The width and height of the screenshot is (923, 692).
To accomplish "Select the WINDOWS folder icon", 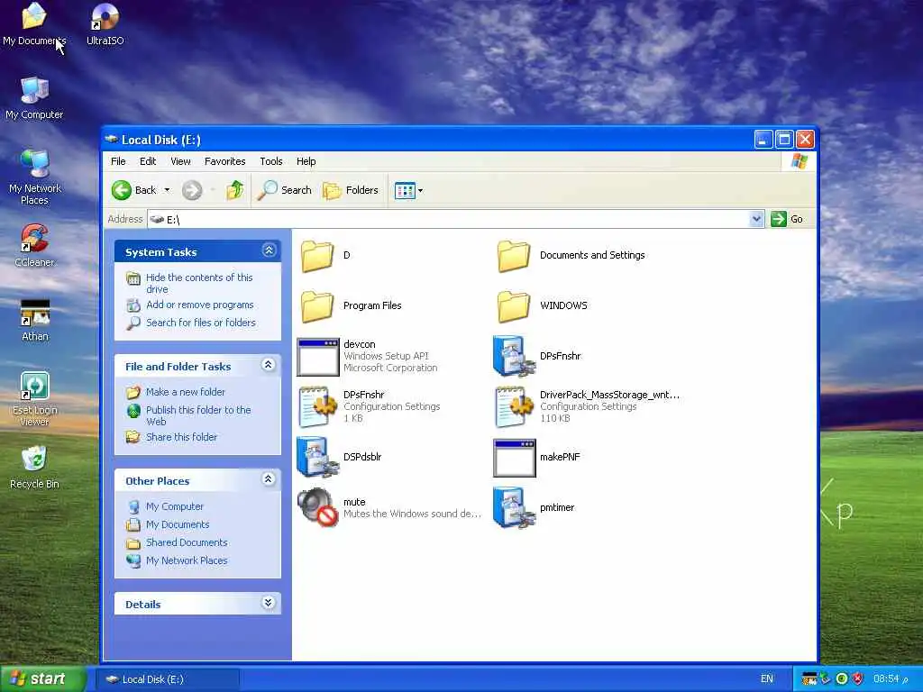I will (513, 306).
